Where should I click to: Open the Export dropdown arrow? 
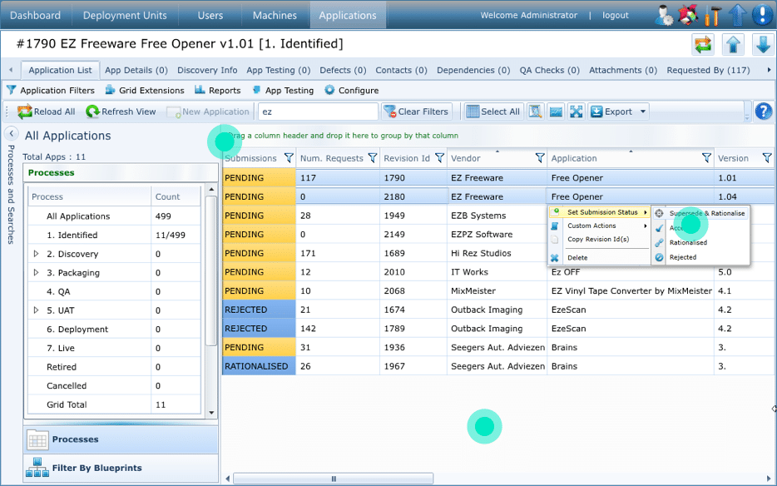click(x=643, y=112)
